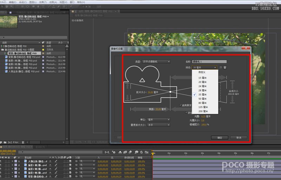
Task: Delete the camera preset with trash icon
Action: coord(225,67)
